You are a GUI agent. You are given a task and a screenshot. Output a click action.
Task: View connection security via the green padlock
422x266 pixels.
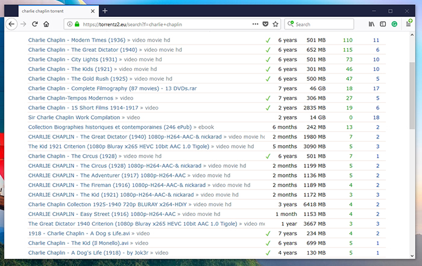click(77, 24)
